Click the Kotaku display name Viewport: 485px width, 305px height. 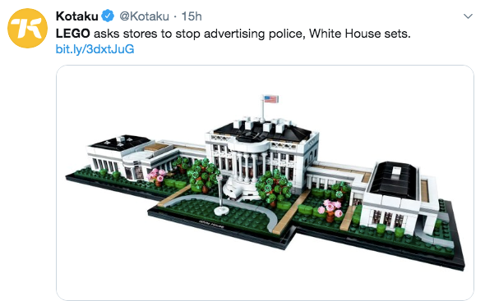point(77,16)
